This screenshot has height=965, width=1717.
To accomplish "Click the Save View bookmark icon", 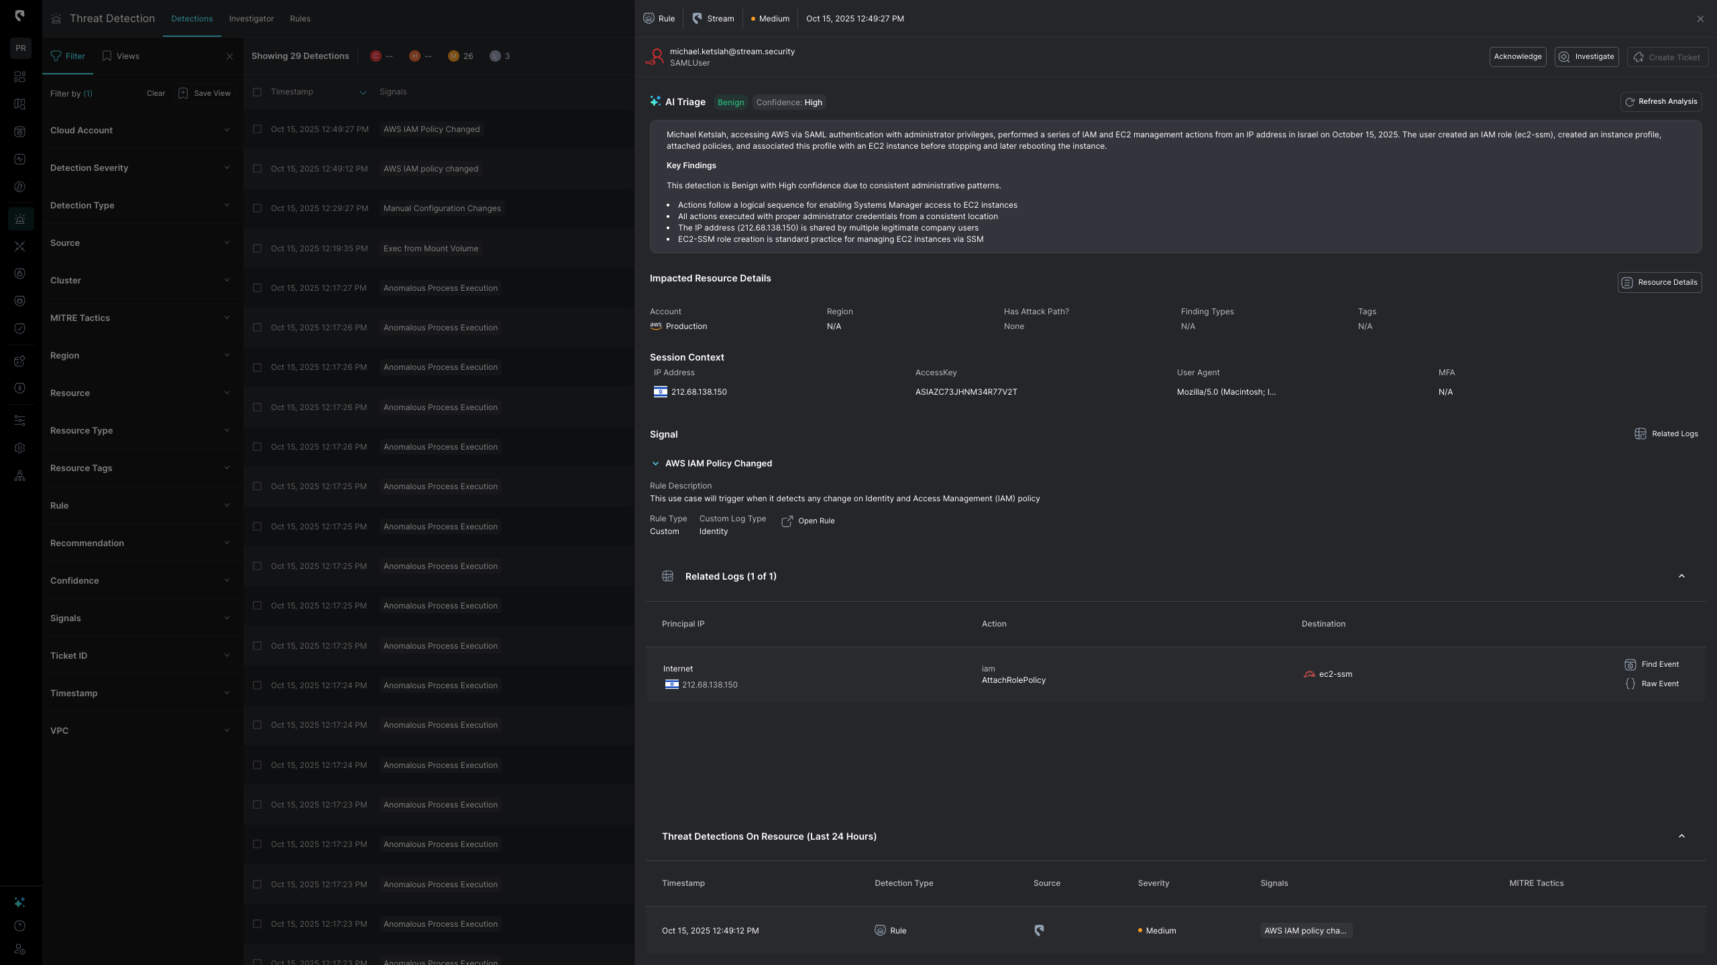I will [183, 94].
